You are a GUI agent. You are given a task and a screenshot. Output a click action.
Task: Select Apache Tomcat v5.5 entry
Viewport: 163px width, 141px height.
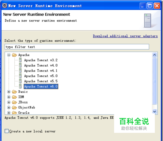[x=41, y=81]
